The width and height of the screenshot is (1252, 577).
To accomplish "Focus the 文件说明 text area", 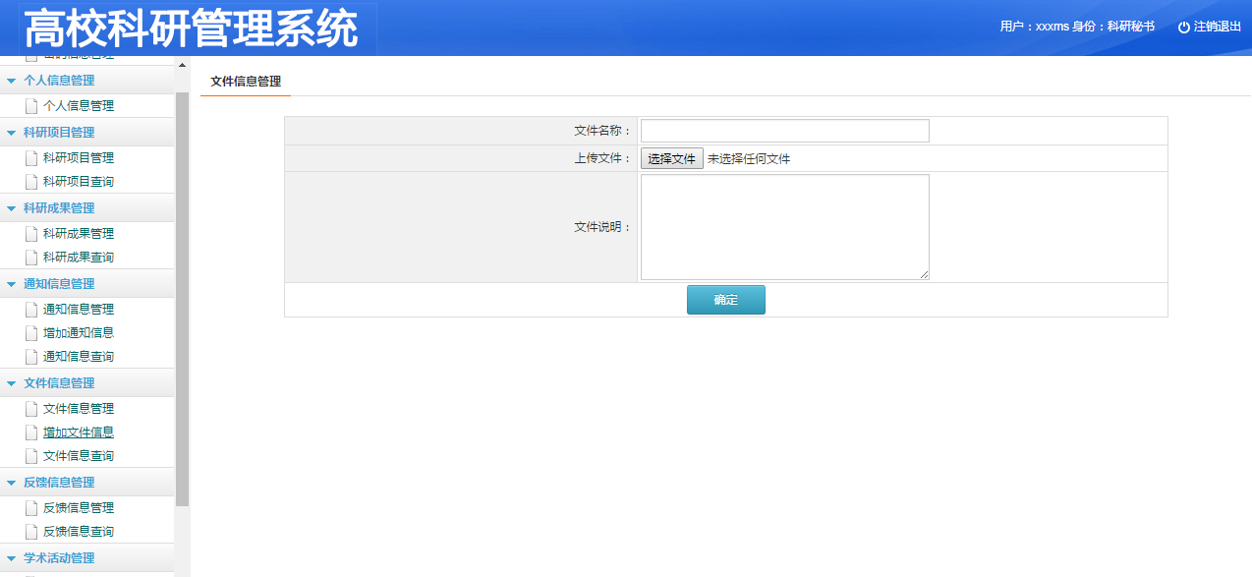I will 785,227.
